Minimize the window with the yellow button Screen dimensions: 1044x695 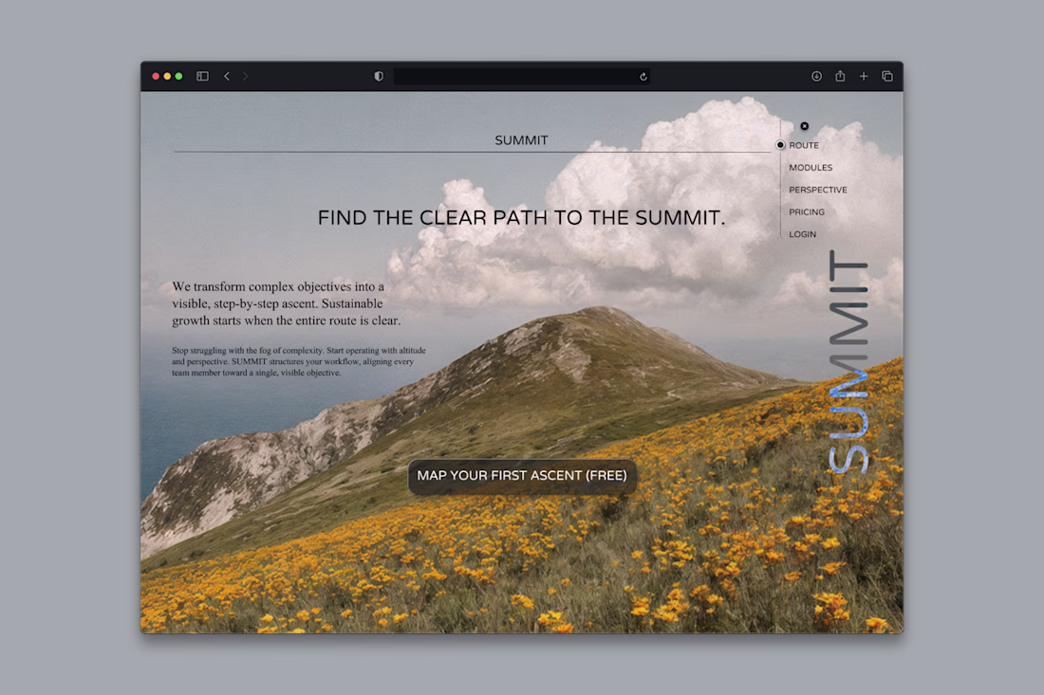(x=167, y=77)
